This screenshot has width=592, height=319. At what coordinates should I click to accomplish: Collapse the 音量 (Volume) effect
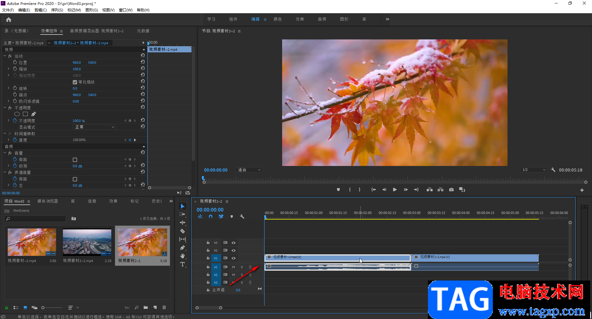tap(5, 153)
